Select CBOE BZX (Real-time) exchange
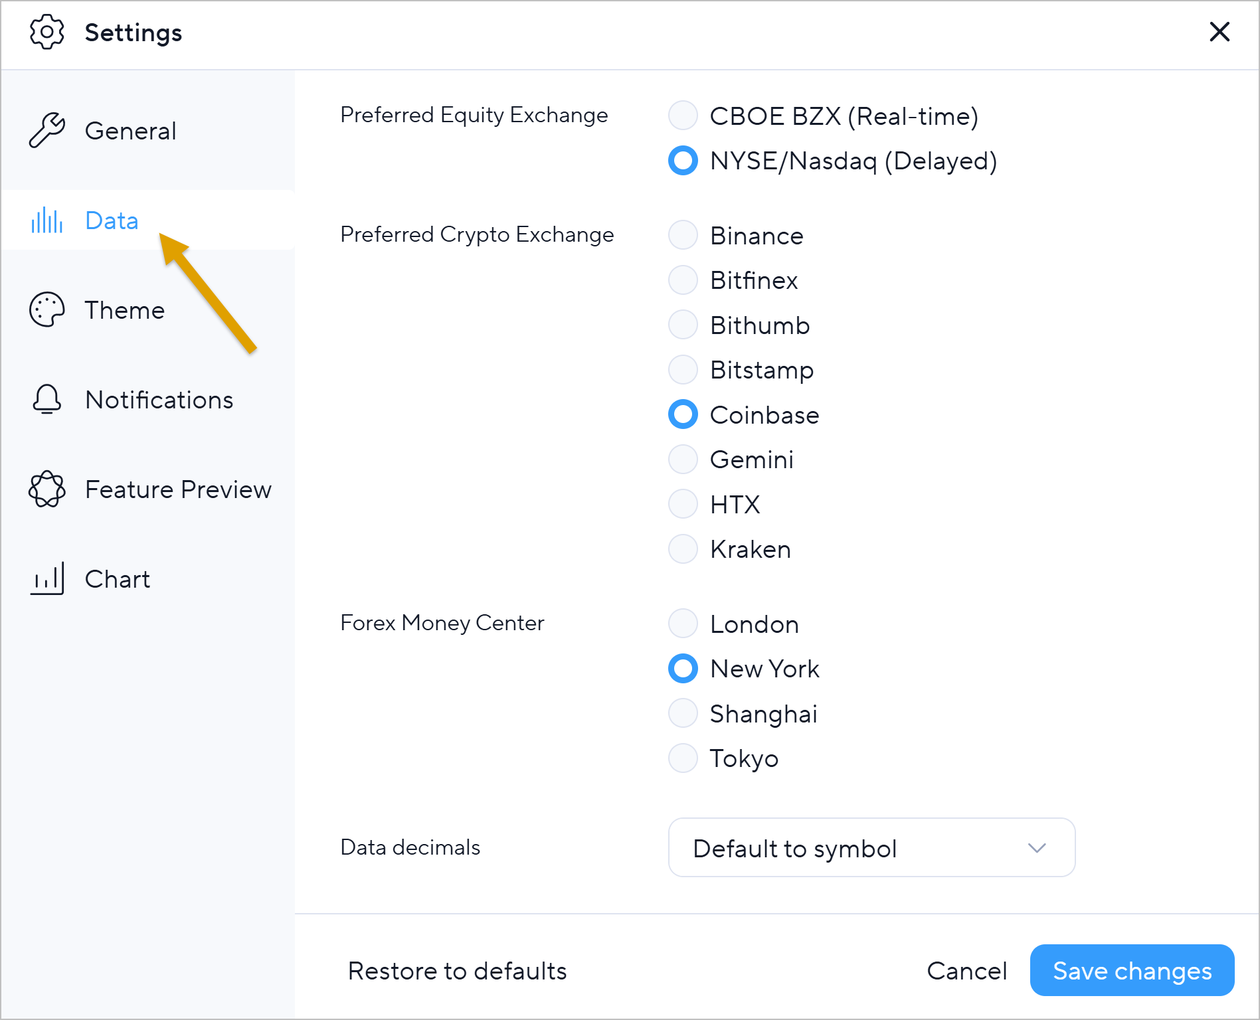 point(683,116)
